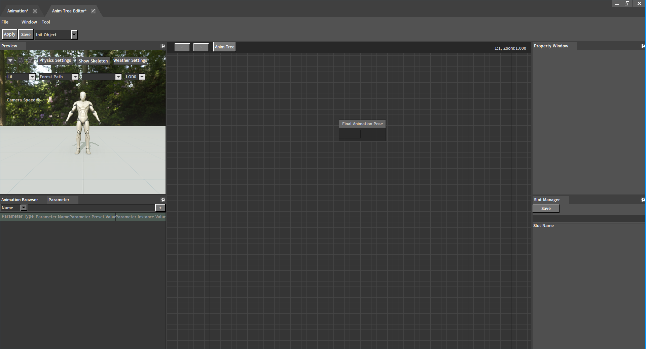Open the Window menu
The image size is (646, 349).
pyautogui.click(x=29, y=22)
